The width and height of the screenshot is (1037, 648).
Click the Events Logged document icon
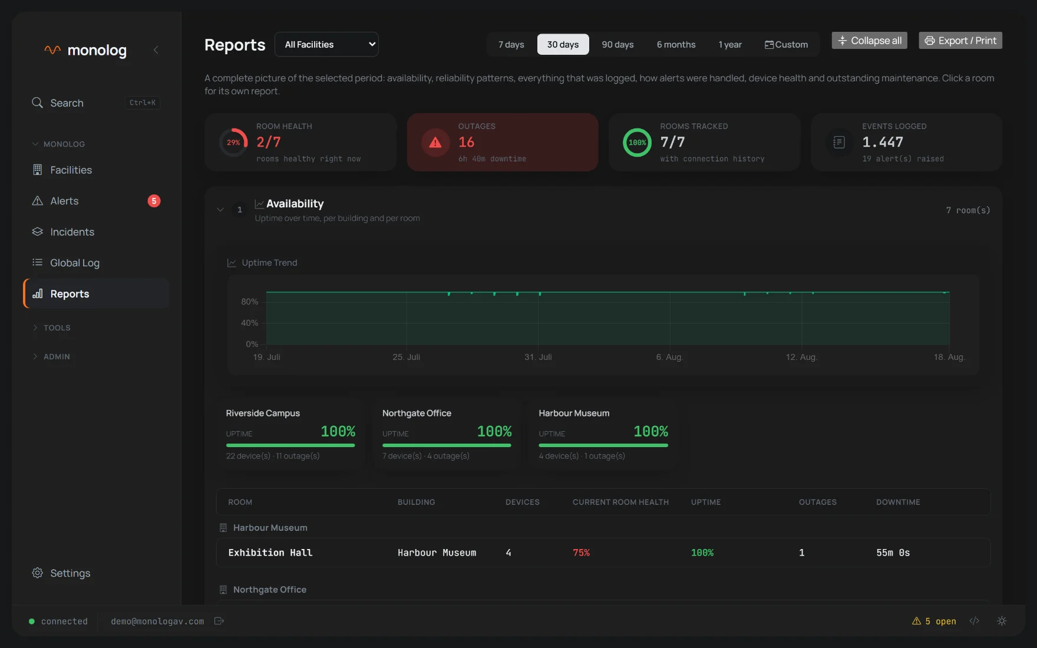(839, 143)
